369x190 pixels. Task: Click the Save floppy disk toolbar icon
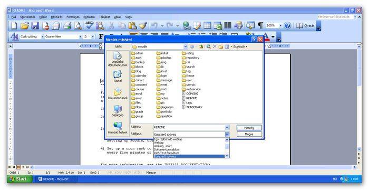35,25
